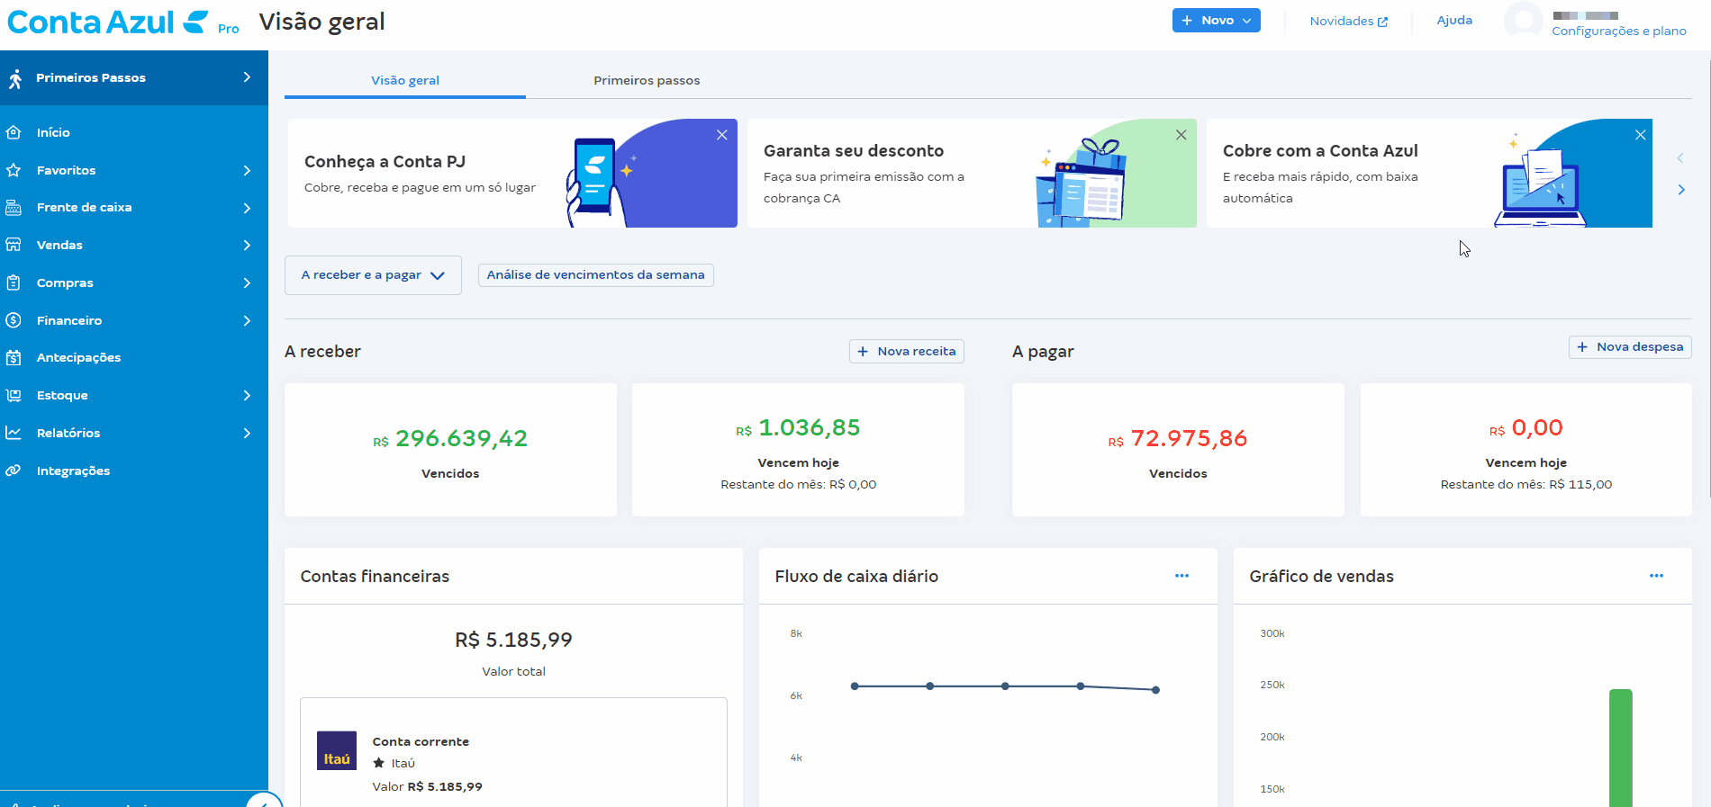Click the Frente de caixa register icon
The height and width of the screenshot is (807, 1711).
click(x=14, y=208)
